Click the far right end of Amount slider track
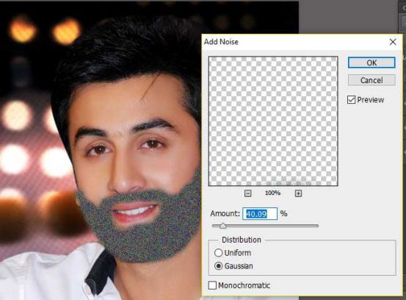 (x=316, y=226)
